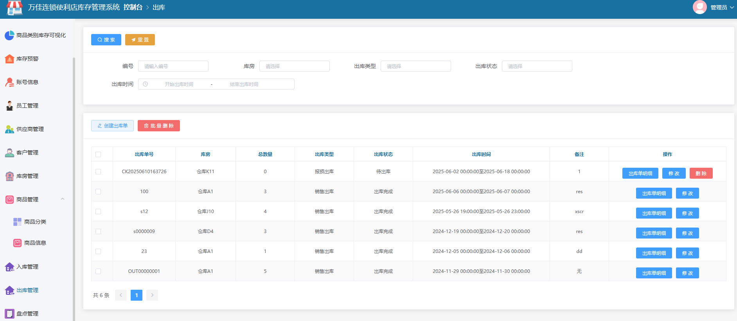Check the checkbox for order 100
The height and width of the screenshot is (321, 737).
[x=98, y=192]
